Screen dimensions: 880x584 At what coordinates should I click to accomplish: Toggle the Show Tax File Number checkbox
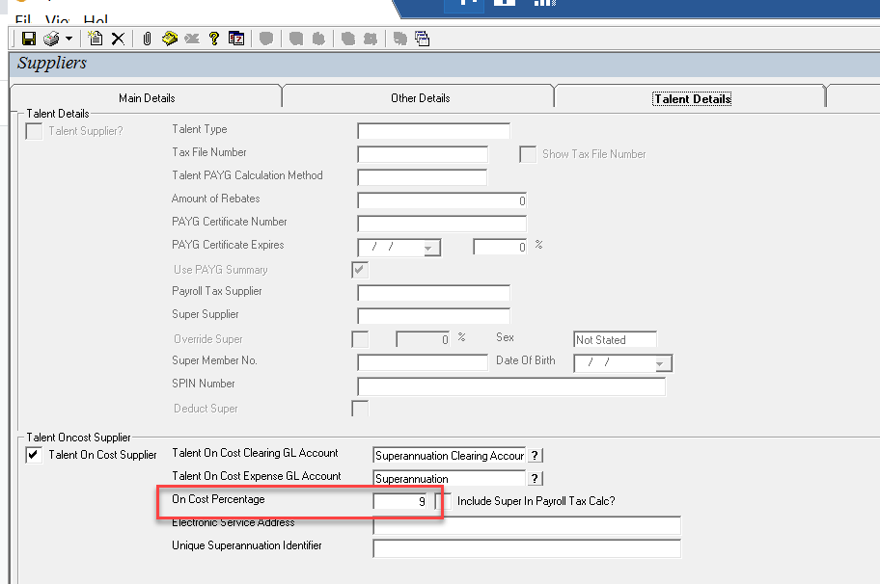point(528,154)
